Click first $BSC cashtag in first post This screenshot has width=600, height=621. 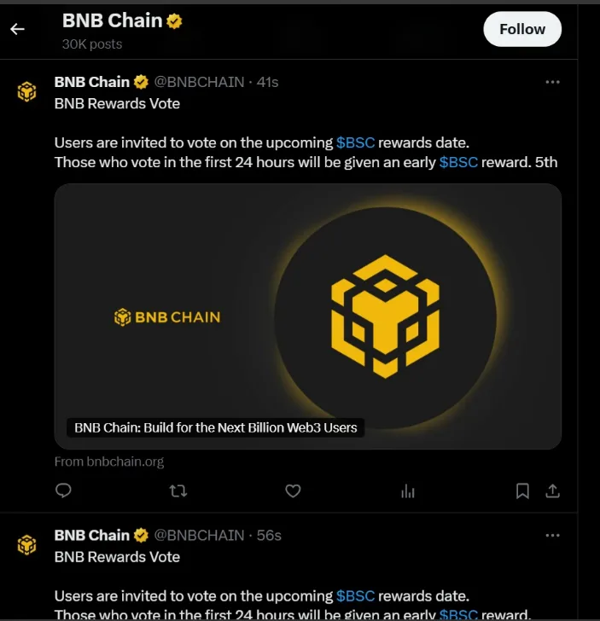[355, 142]
